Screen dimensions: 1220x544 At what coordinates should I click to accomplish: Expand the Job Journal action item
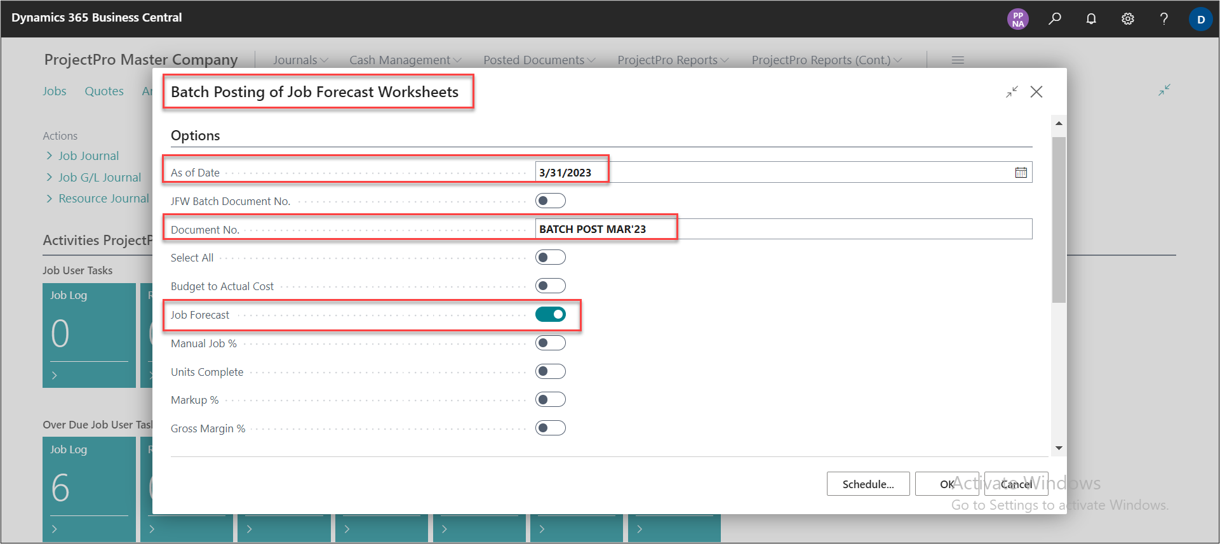point(88,156)
